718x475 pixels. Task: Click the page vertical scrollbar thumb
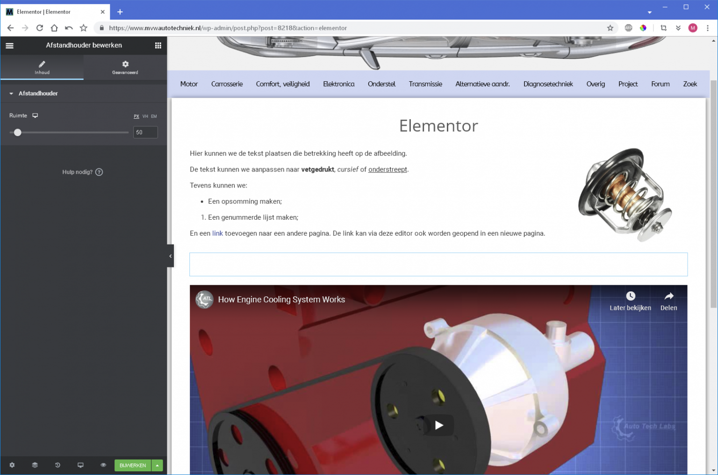pos(713,194)
